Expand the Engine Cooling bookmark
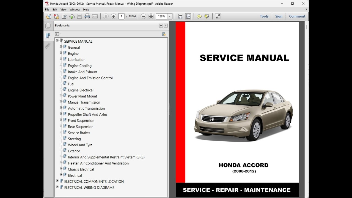Image resolution: width=352 pixels, height=198 pixels. coord(61,65)
